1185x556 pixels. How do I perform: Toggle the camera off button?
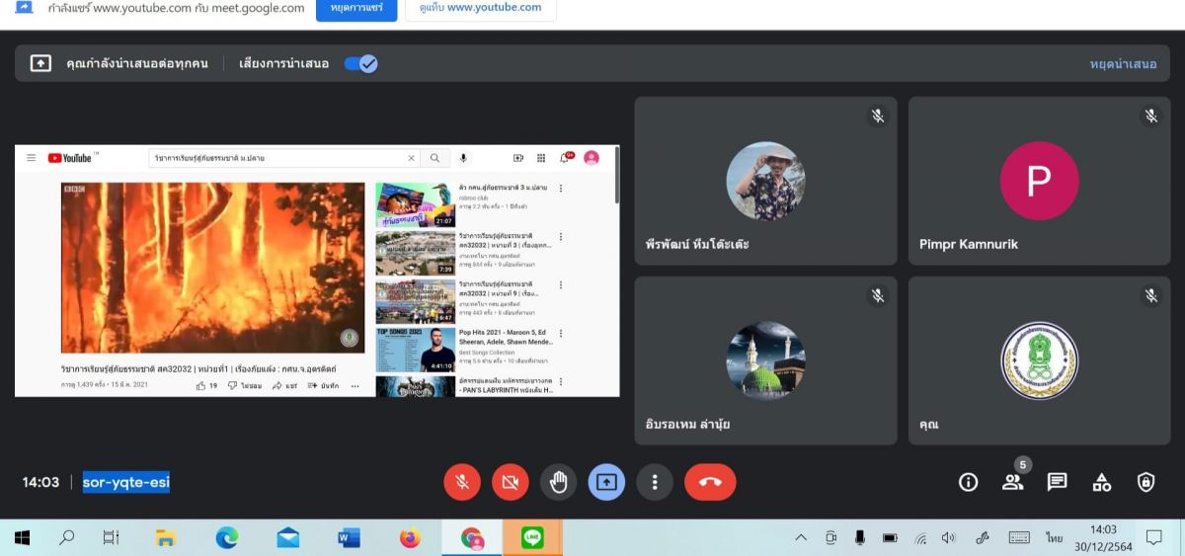(x=511, y=482)
